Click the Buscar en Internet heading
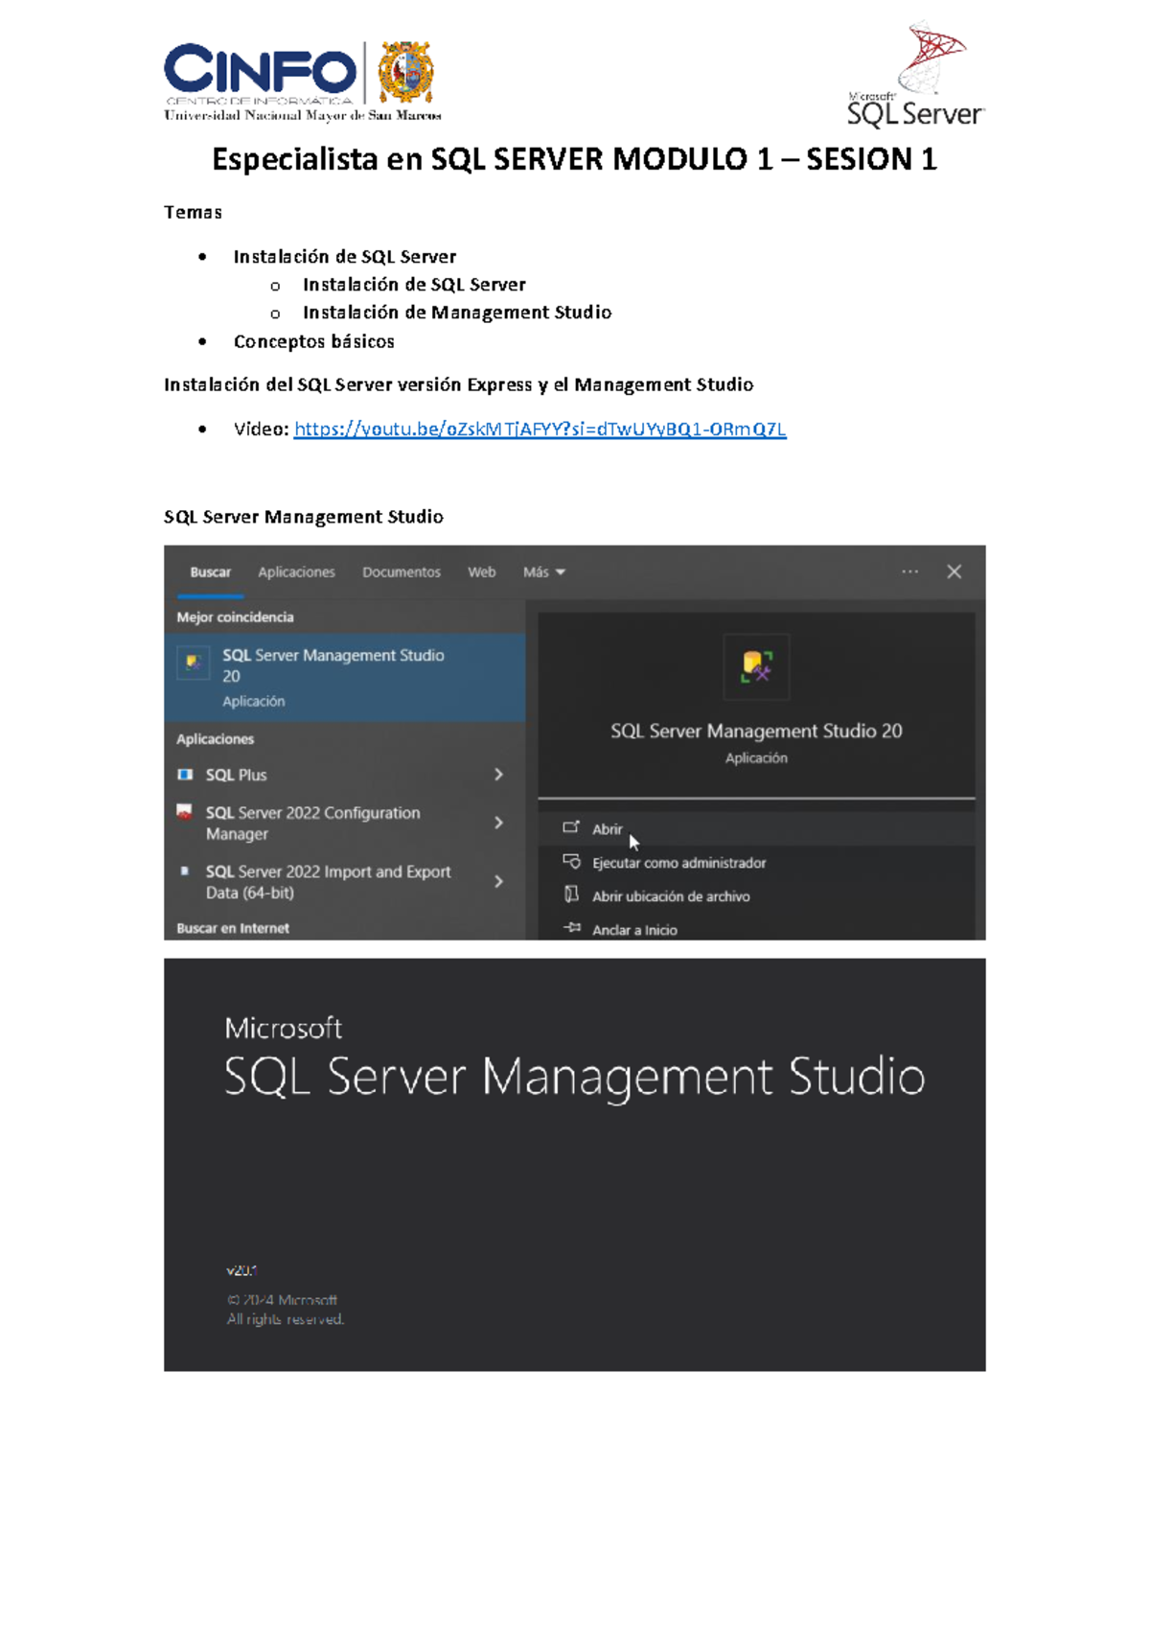This screenshot has width=1150, height=1626. coord(233,928)
